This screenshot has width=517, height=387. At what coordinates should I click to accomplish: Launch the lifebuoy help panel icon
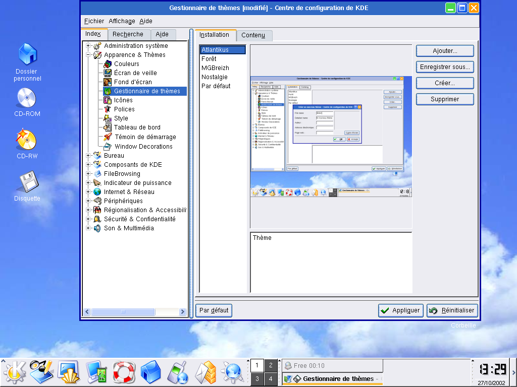click(124, 372)
